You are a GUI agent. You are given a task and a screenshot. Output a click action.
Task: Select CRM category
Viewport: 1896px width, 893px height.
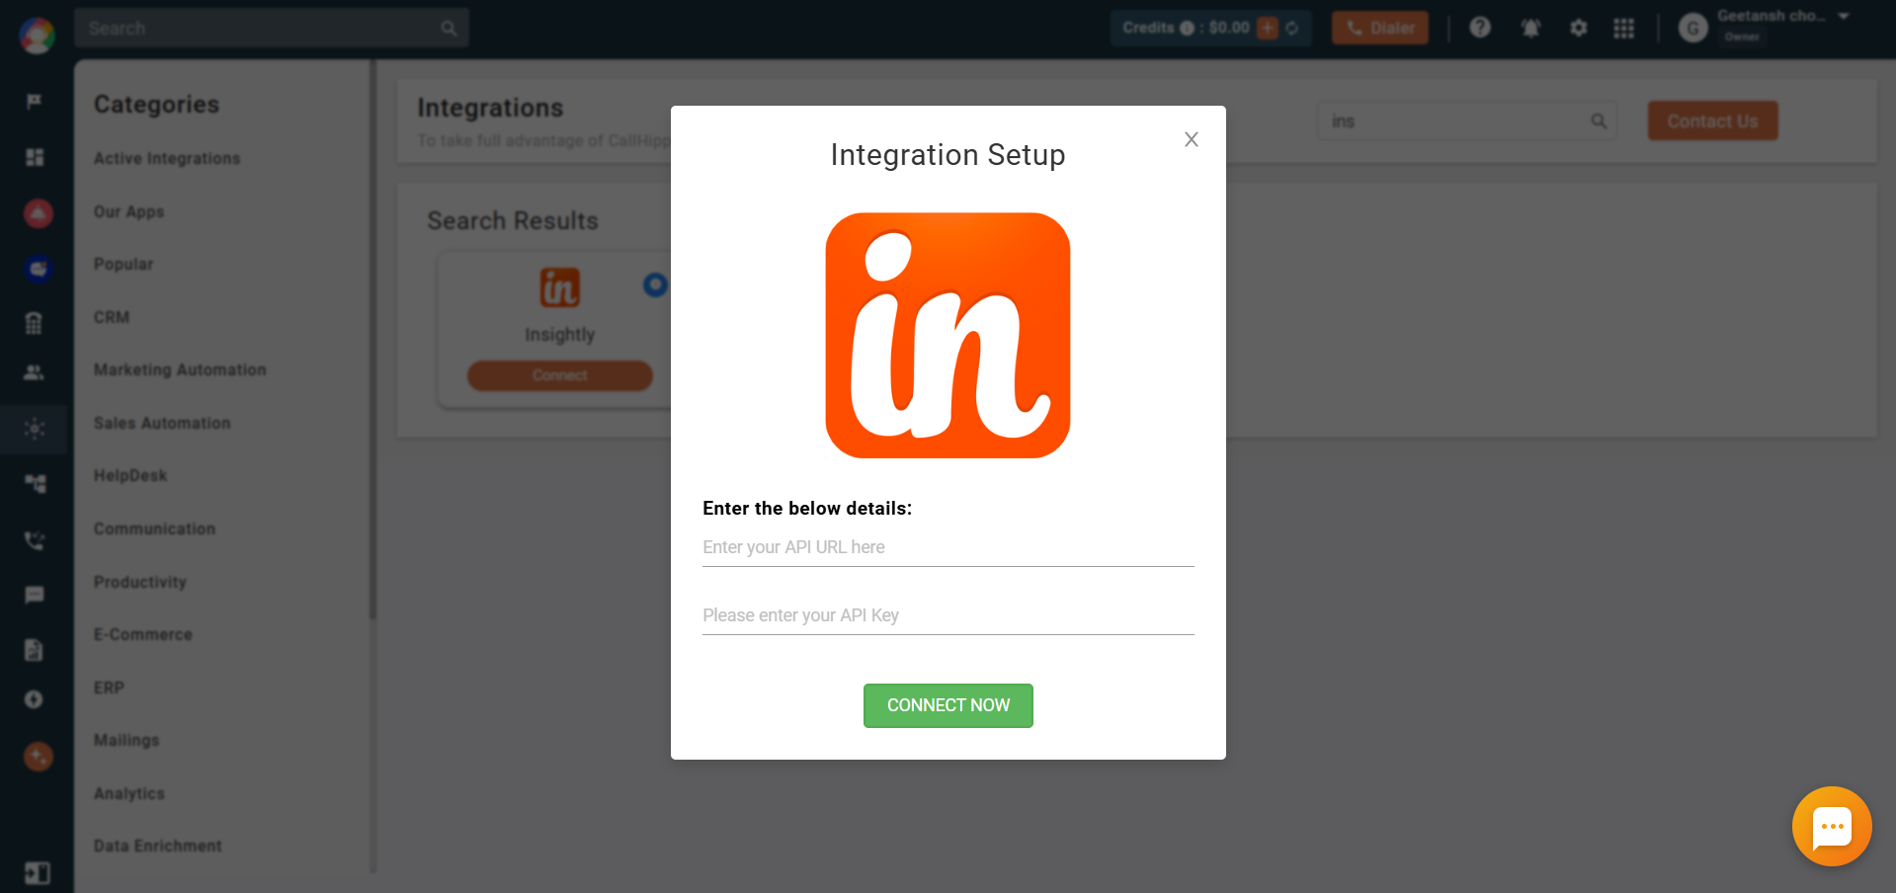[x=112, y=317]
